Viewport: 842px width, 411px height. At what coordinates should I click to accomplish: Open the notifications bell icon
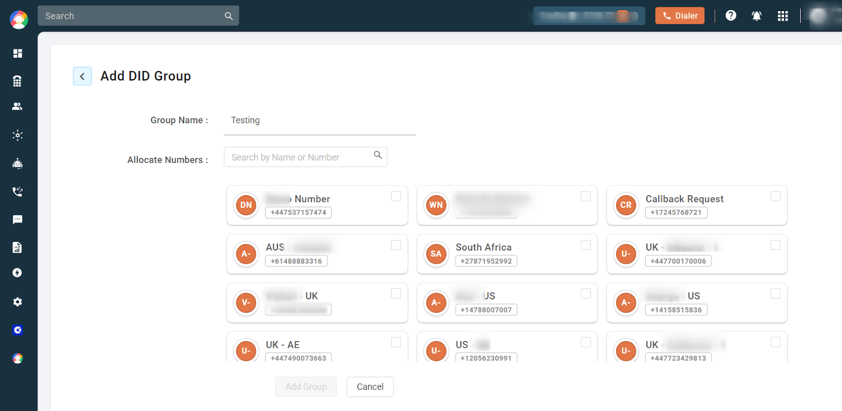coord(757,16)
